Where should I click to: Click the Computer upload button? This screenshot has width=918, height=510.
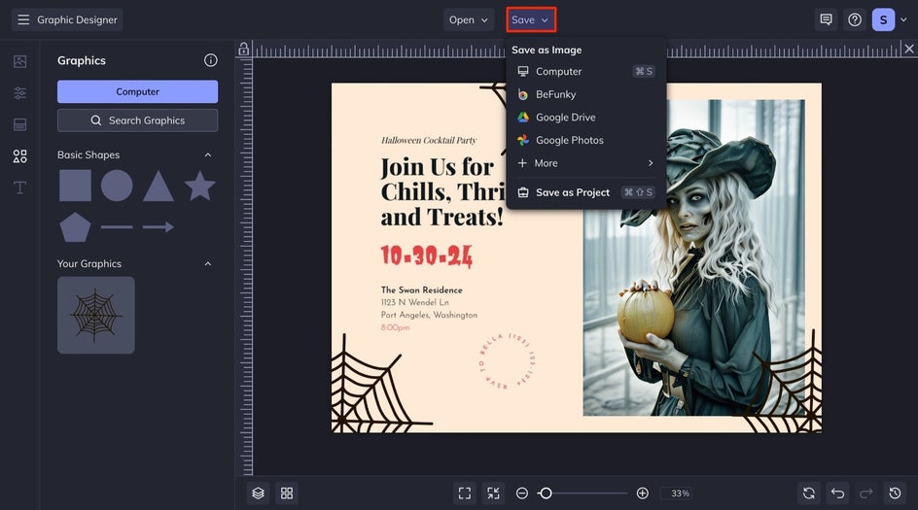click(x=137, y=92)
